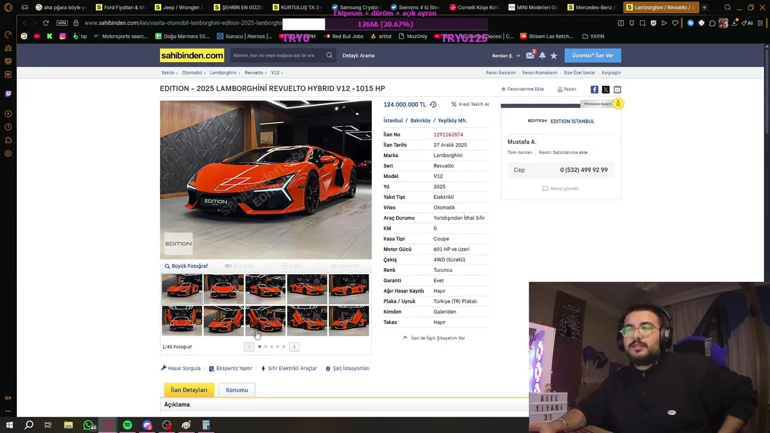Open Twitch from the Opera sidebar
This screenshot has height=433, width=770.
8,94
